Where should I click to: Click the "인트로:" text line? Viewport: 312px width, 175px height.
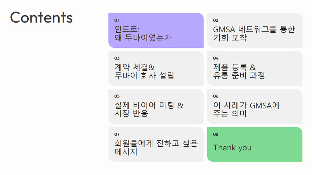[127, 29]
